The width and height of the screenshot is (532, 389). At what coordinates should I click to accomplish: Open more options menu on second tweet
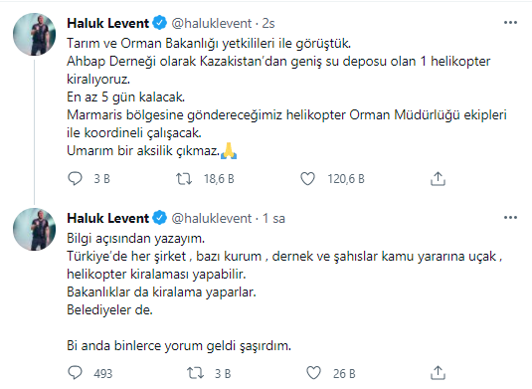[510, 217]
